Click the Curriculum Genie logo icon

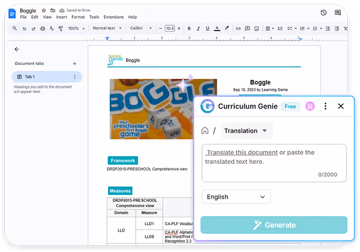(x=208, y=106)
